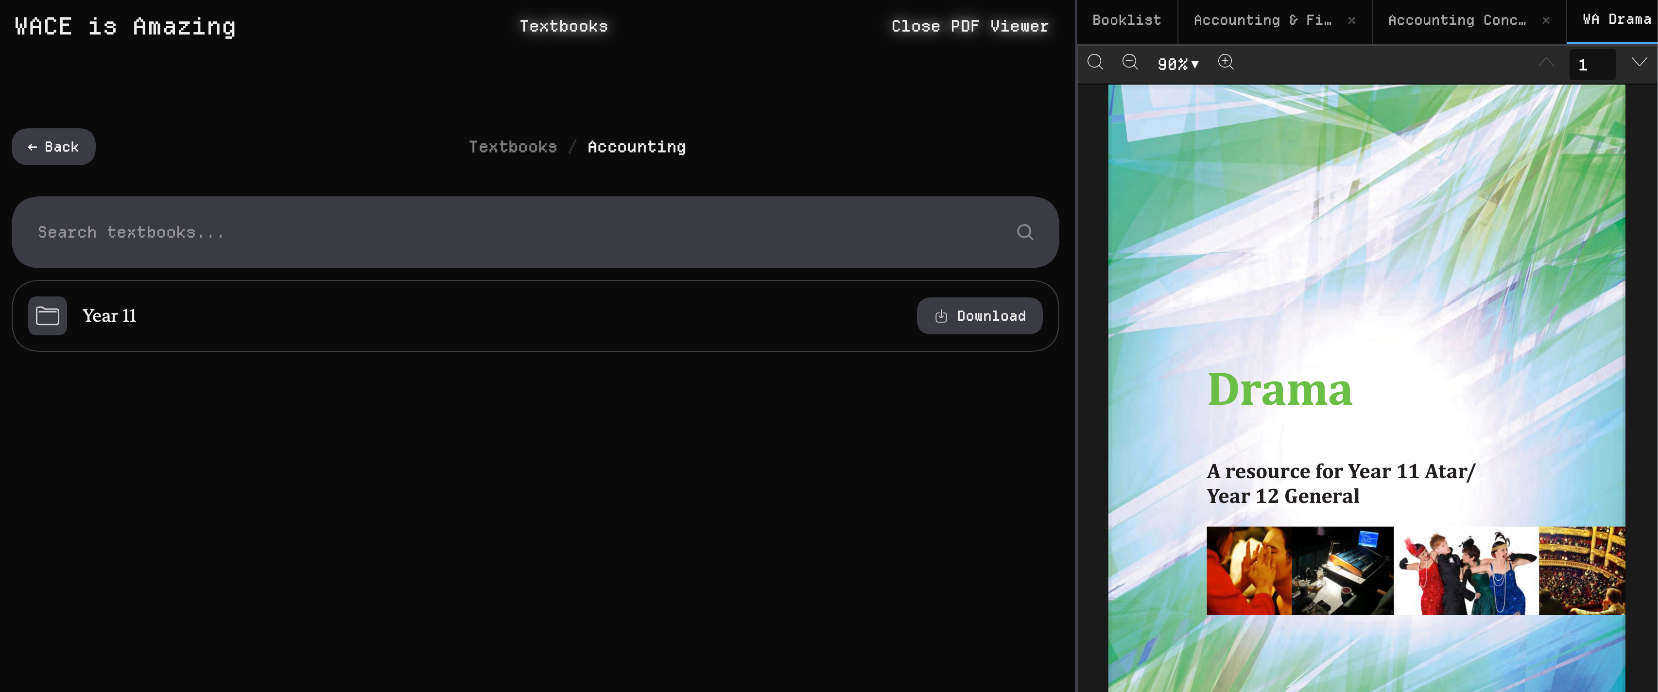Screen dimensions: 1658x692
Task: Click the search bar magnifier icon
Action: (x=1025, y=232)
